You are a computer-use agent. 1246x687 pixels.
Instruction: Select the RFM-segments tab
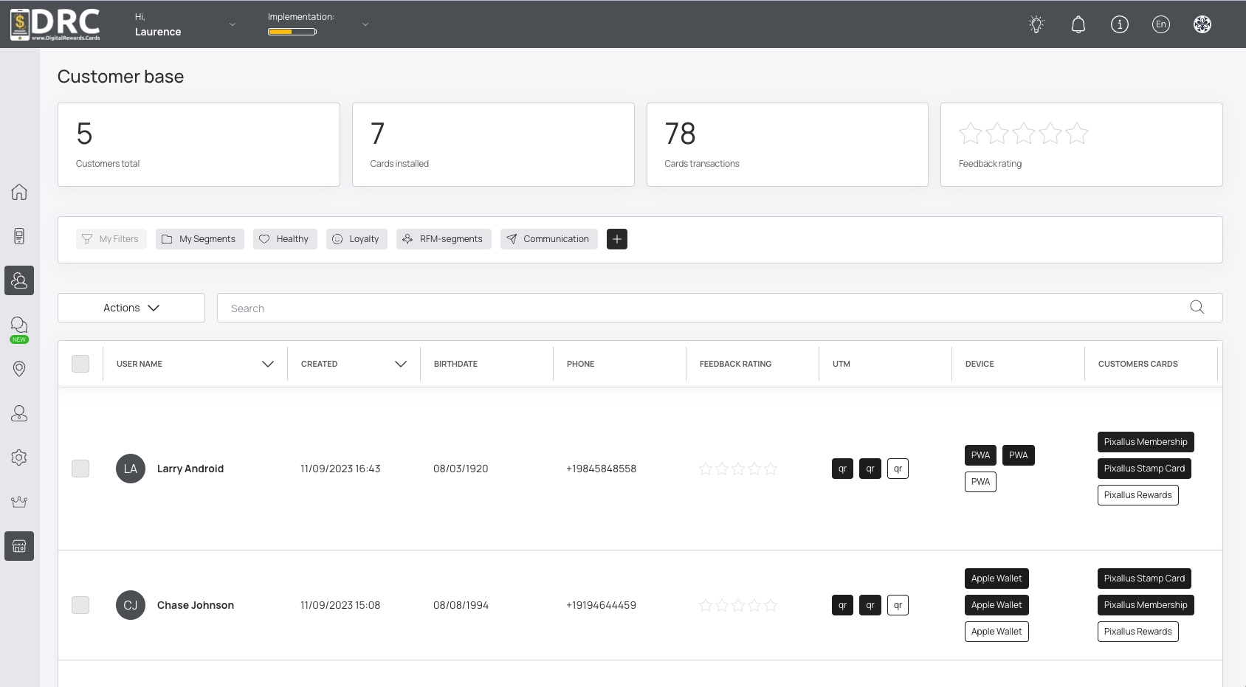click(x=444, y=239)
